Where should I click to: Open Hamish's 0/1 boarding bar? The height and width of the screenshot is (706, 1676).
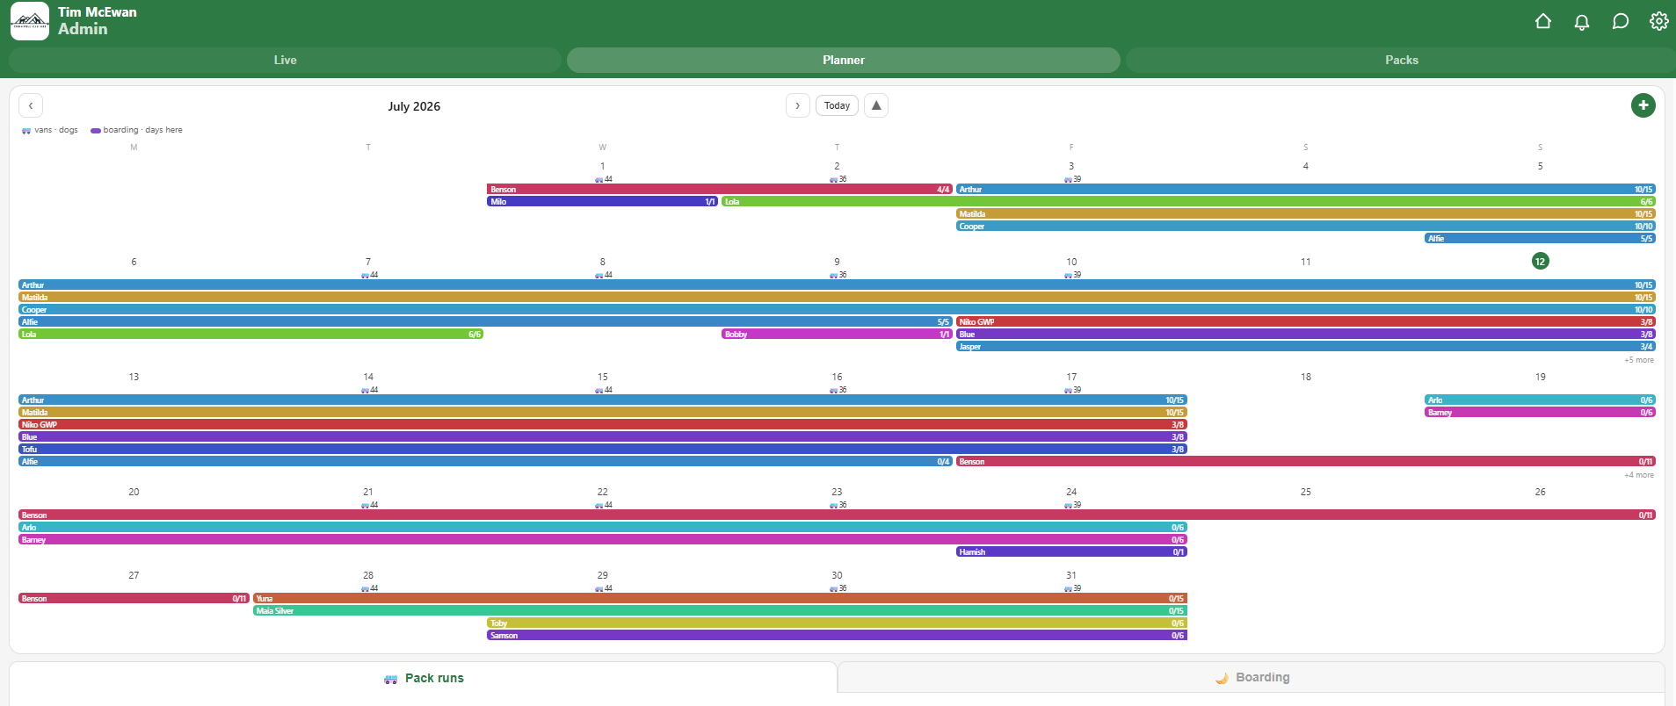[1071, 552]
